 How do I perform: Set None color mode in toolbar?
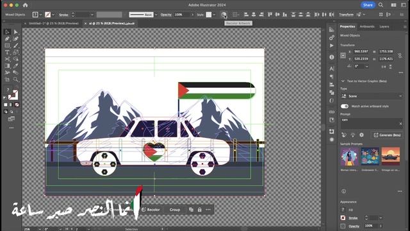pyautogui.click(x=17, y=105)
